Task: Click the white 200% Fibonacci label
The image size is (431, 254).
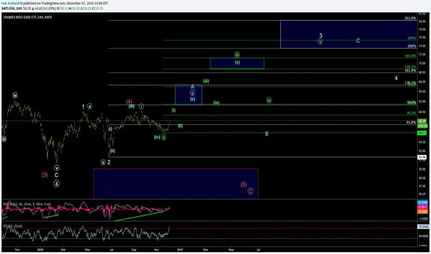Action: pos(412,46)
